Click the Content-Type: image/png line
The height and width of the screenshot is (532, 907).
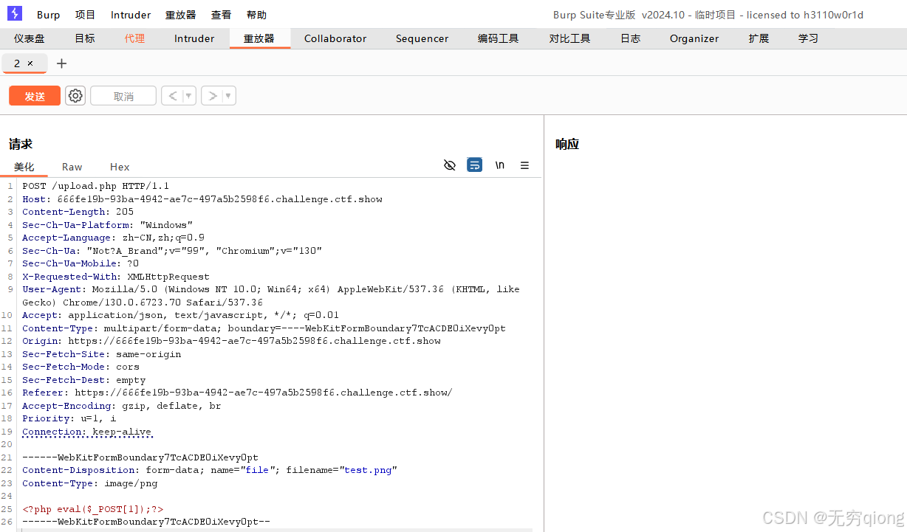[x=90, y=483]
